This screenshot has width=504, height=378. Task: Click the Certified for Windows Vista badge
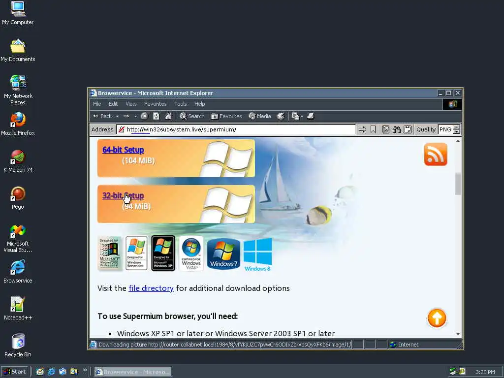pos(191,253)
